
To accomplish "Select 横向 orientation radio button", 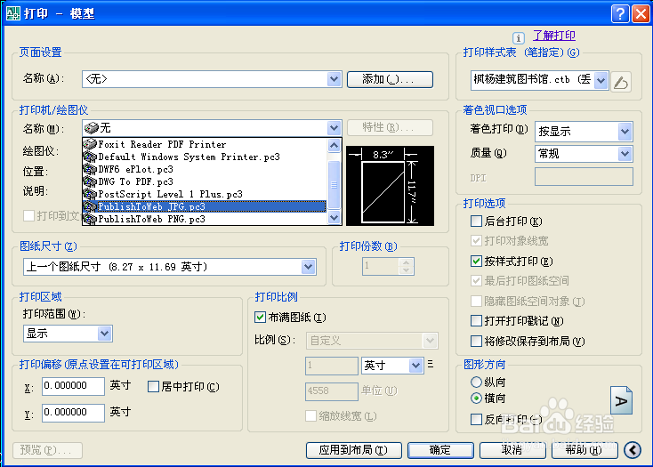I will tap(476, 399).
